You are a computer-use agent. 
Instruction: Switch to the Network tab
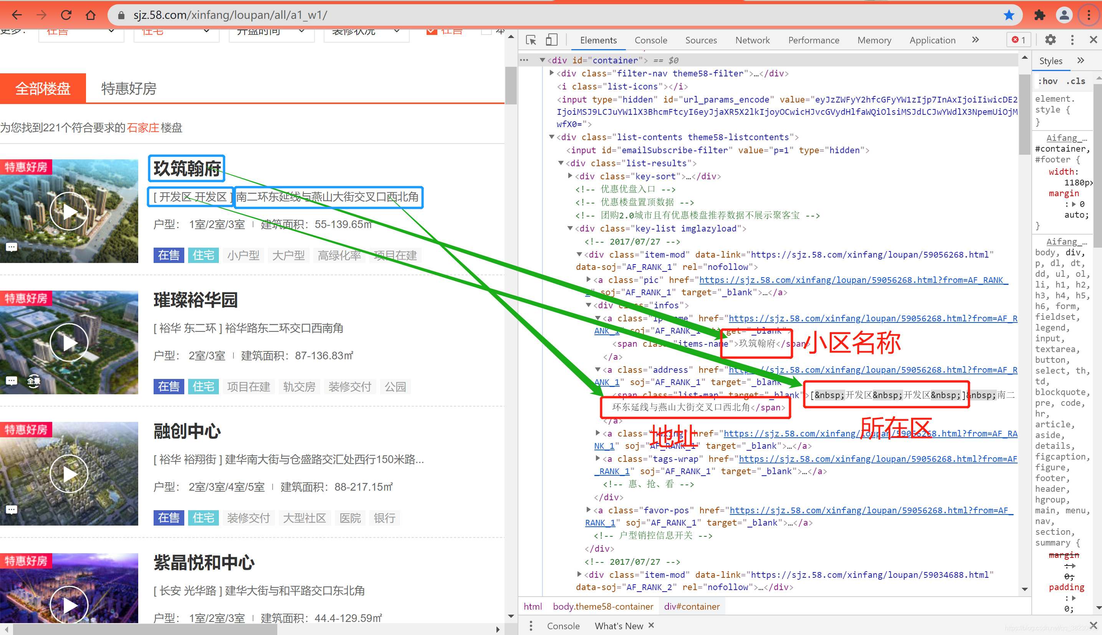[x=752, y=40]
